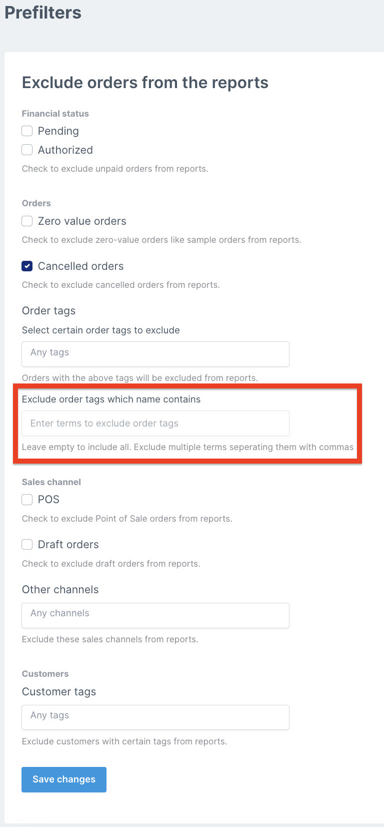Enable the Pending financial status checkbox

click(27, 131)
